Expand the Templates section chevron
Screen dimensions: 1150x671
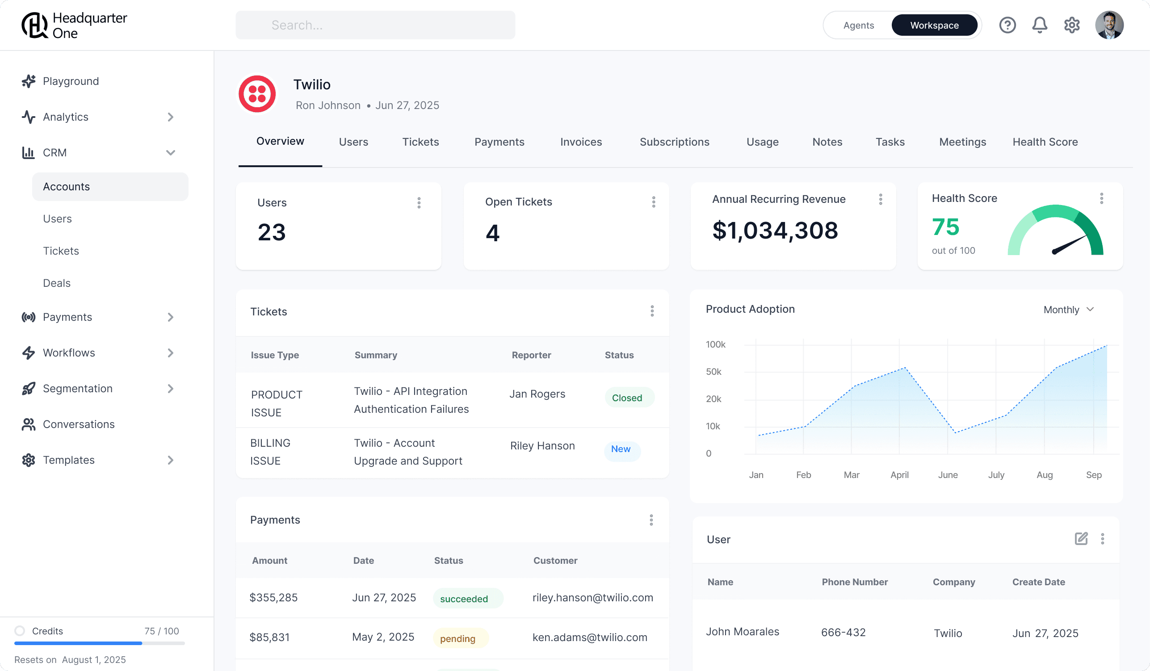click(170, 460)
